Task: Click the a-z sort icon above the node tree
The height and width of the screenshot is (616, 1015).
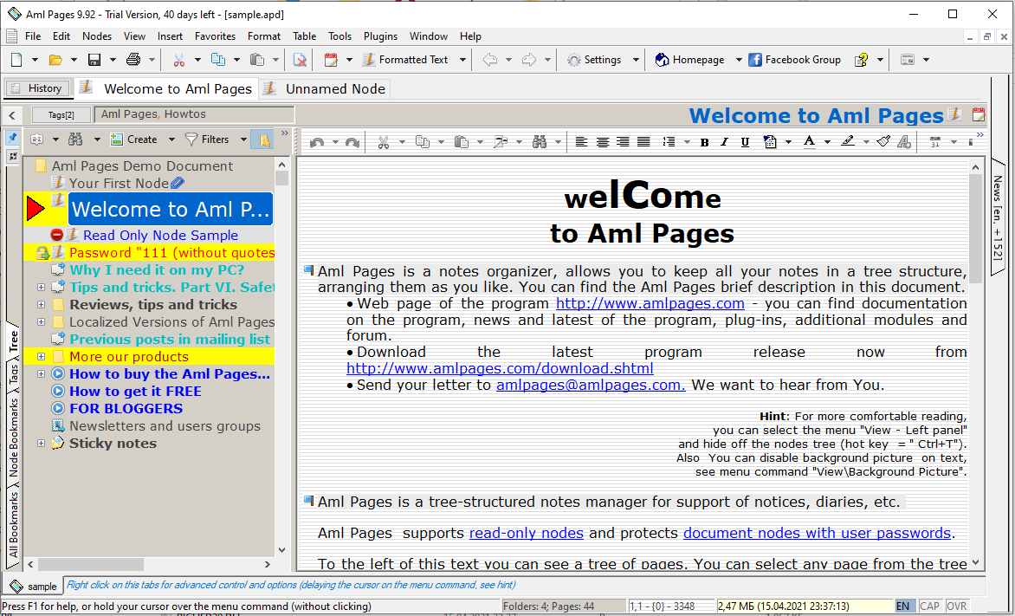Action: click(37, 139)
